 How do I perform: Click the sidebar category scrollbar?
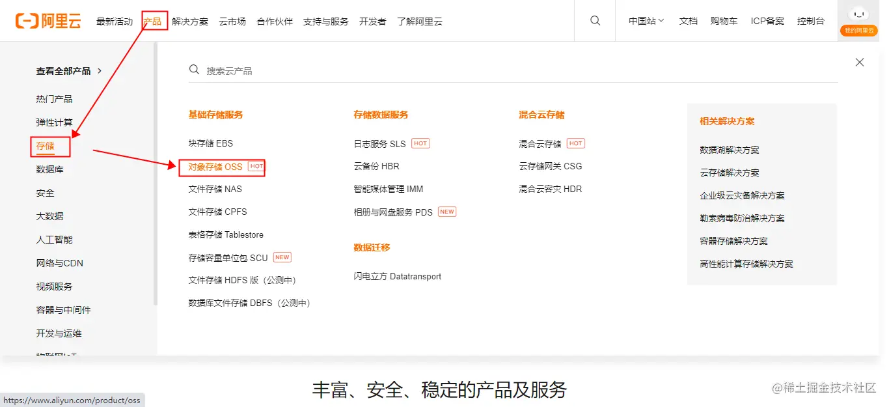click(156, 174)
